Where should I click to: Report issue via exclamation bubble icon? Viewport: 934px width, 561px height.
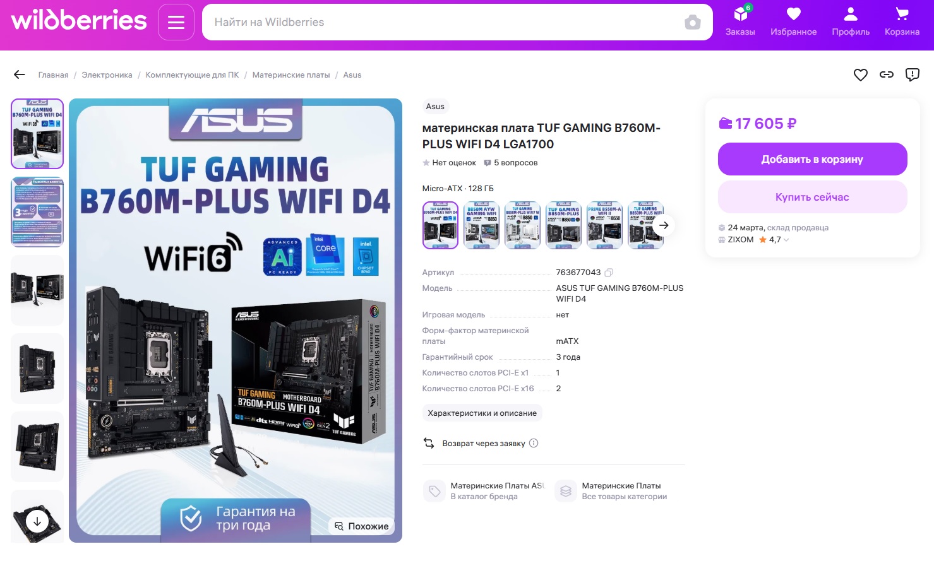coord(913,74)
